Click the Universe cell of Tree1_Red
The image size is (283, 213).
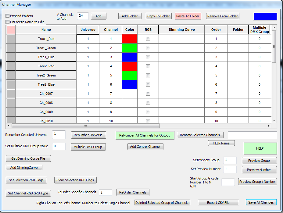(88, 39)
